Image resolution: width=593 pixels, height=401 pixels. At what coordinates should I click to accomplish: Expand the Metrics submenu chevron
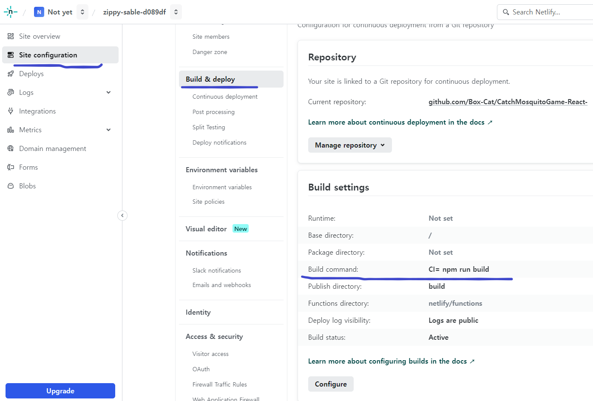coord(108,130)
